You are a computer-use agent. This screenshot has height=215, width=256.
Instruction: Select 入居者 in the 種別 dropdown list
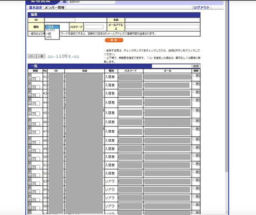[52, 27]
